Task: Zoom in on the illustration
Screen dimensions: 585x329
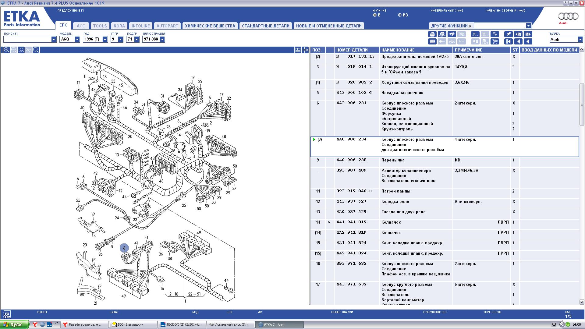Action: click(6, 50)
